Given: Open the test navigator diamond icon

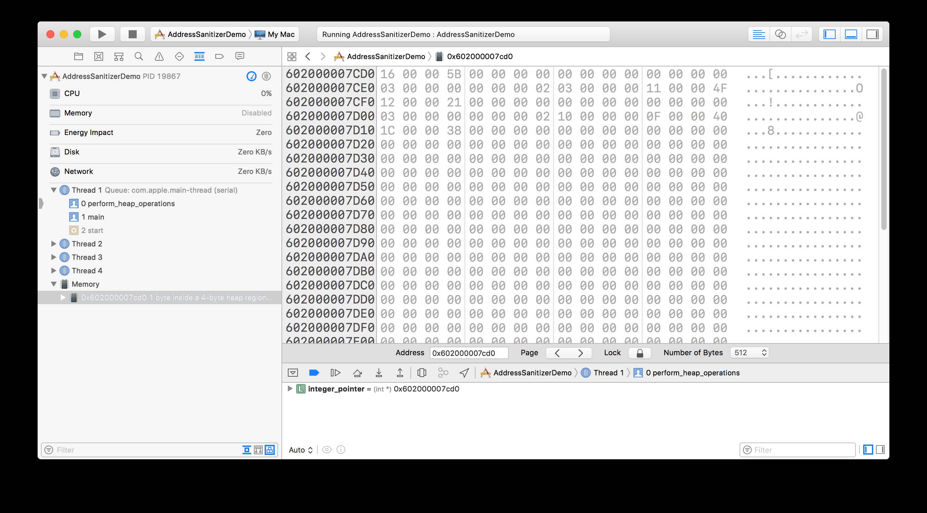Looking at the screenshot, I should [179, 56].
